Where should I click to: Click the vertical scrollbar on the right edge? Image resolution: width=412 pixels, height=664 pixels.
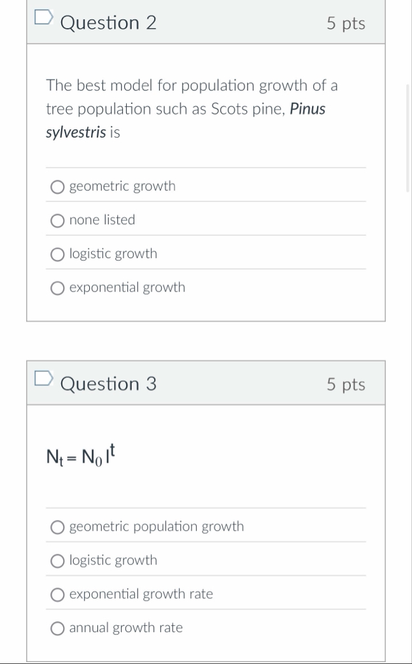408,137
